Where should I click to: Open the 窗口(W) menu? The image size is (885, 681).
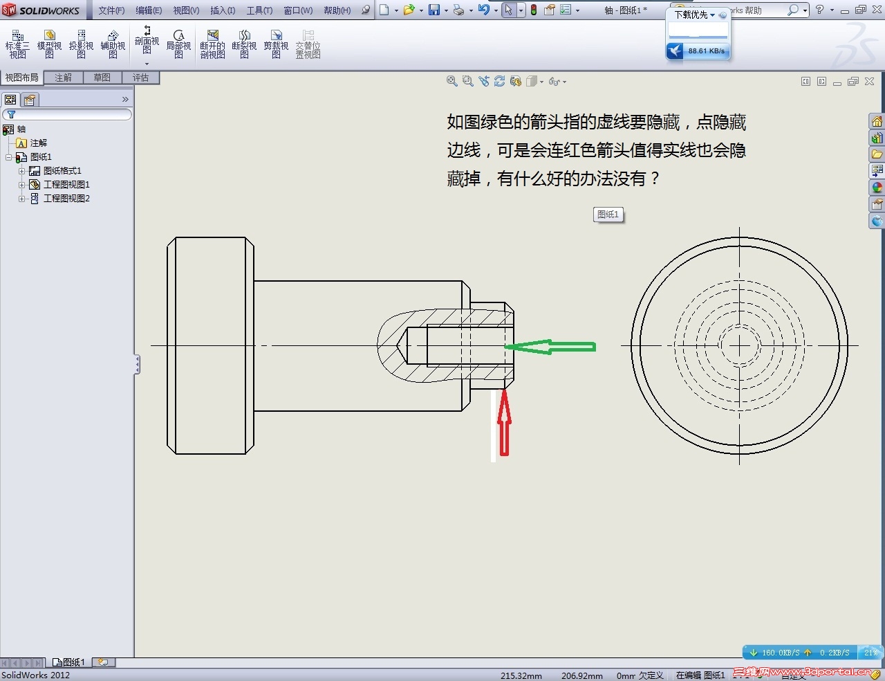tap(298, 10)
